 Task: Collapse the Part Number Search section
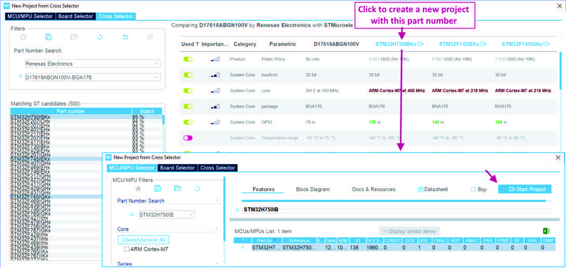[x=217, y=201]
